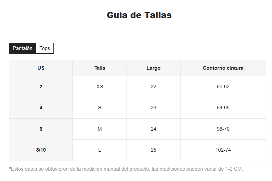Select the L size cell
Viewport: 272px width, 181px height.
pos(100,150)
